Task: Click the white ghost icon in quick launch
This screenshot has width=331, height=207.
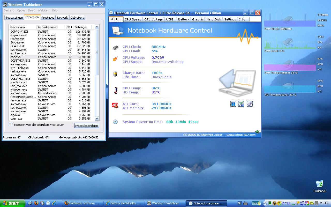Action: [x=48, y=203]
